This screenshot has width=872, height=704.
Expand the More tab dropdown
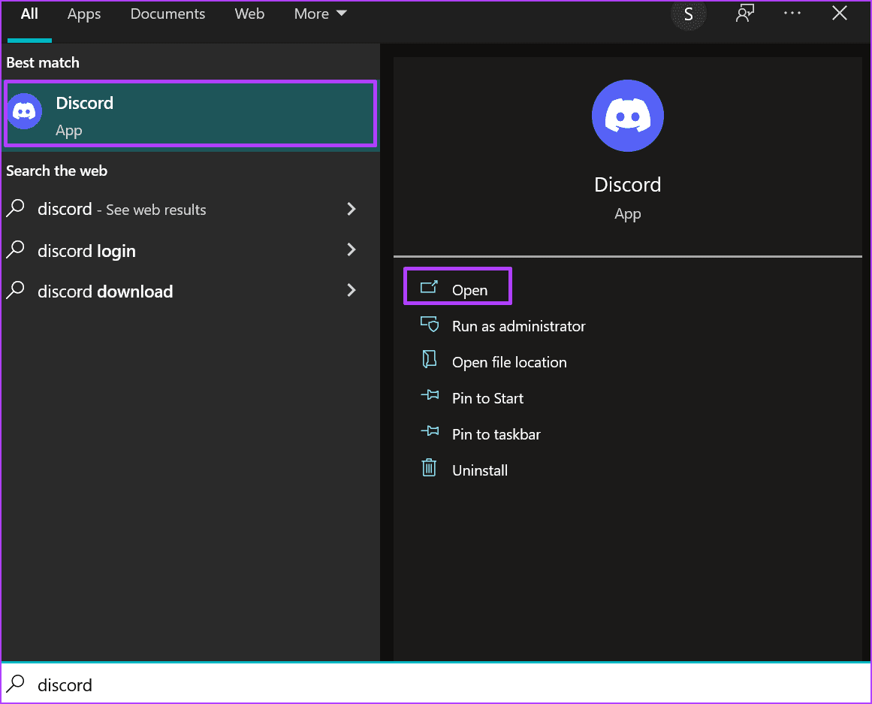tap(320, 14)
